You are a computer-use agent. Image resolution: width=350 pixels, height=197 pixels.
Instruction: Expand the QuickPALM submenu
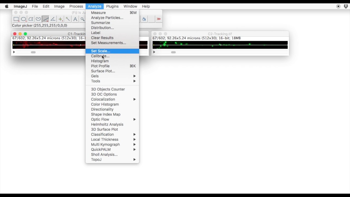pyautogui.click(x=112, y=149)
